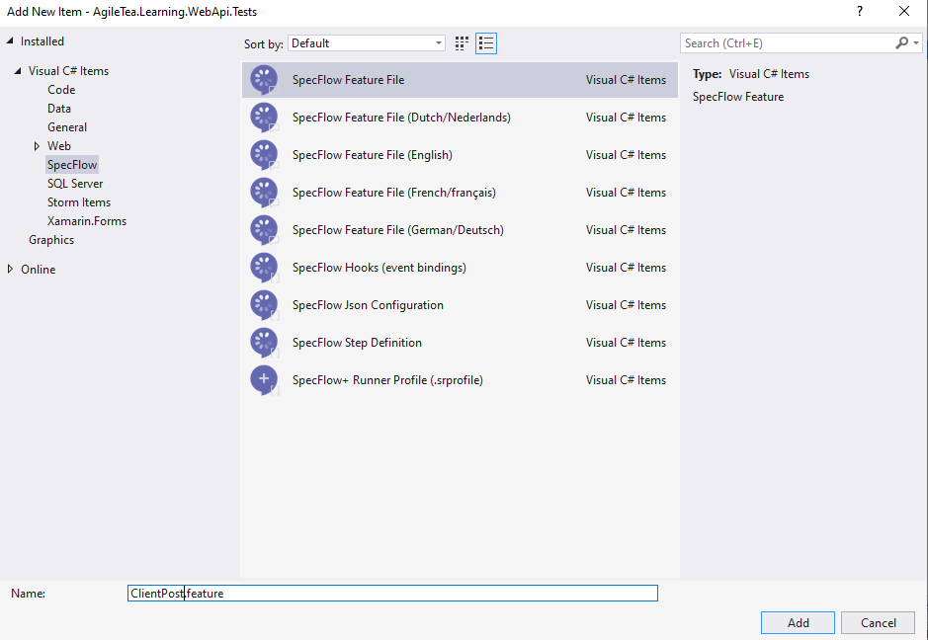Screen dimensions: 928x640
Task: Choose SpecFlow Hooks (event bindings)
Action: tap(460, 268)
